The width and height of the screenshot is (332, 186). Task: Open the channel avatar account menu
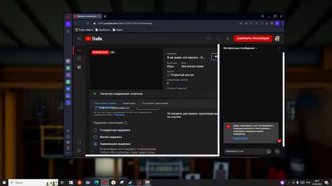pyautogui.click(x=278, y=38)
